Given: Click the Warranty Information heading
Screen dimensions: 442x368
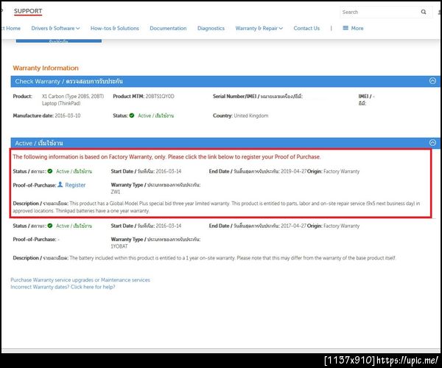Looking at the screenshot, I should click(46, 68).
